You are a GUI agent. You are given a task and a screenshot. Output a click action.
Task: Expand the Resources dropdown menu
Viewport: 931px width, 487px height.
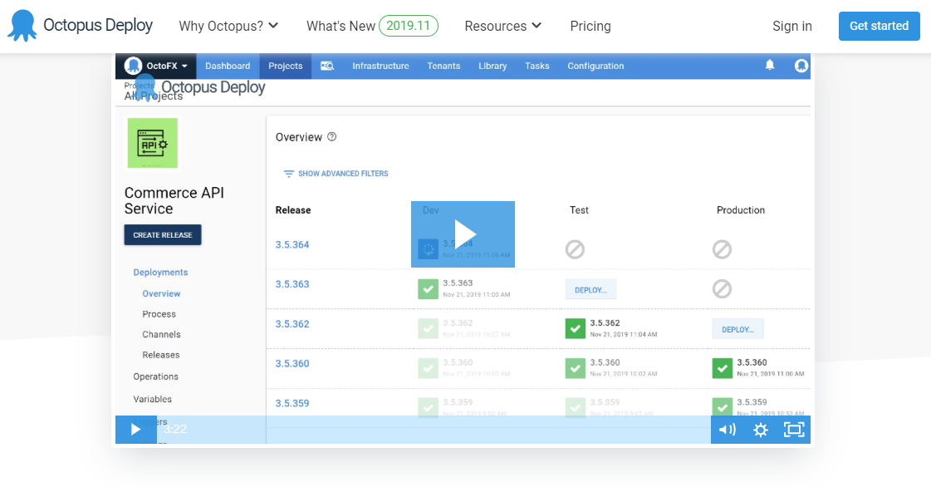[502, 26]
